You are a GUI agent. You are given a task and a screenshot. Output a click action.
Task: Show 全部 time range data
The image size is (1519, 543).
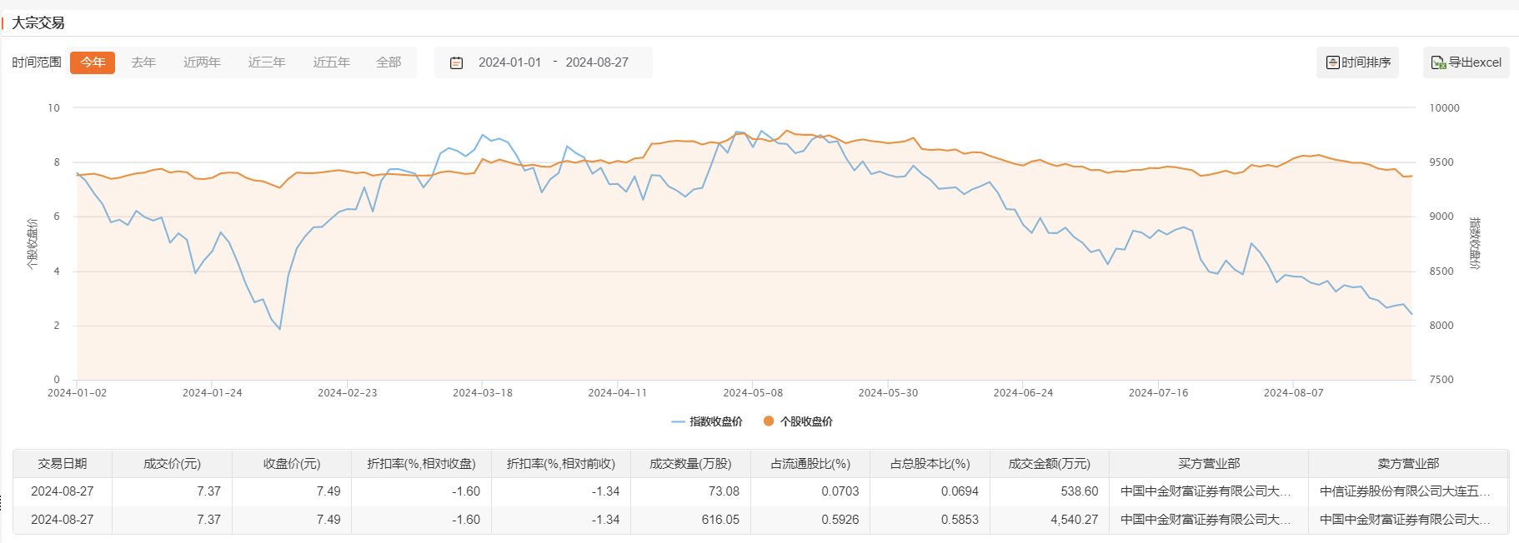[x=389, y=62]
